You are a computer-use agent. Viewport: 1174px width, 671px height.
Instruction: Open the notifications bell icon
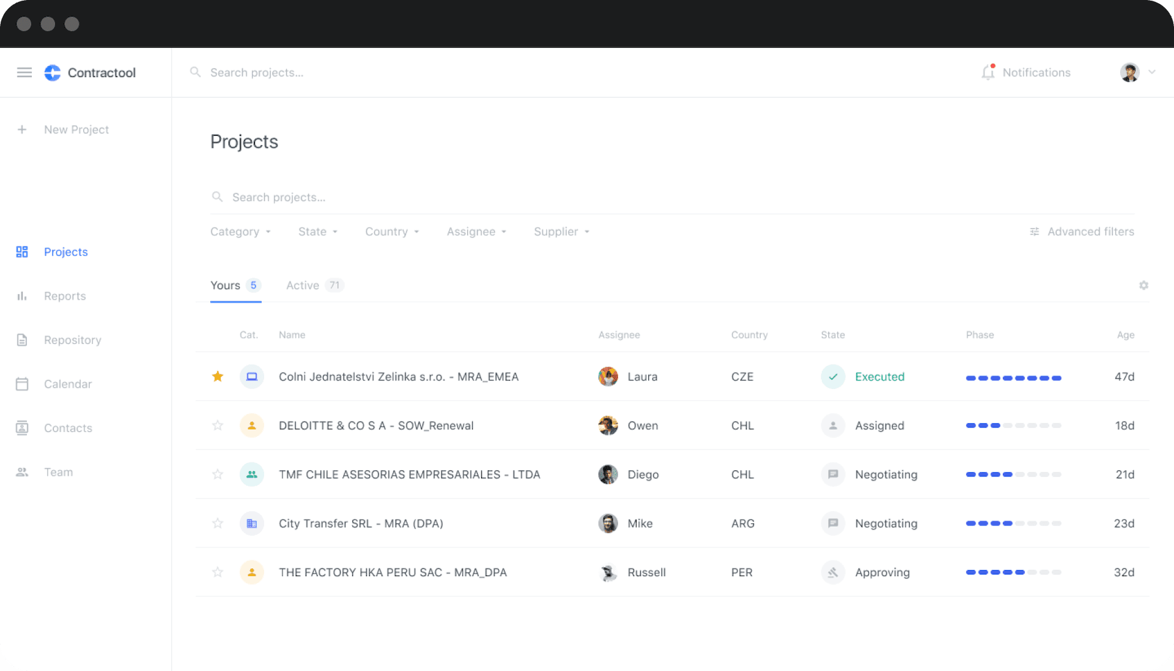coord(988,72)
